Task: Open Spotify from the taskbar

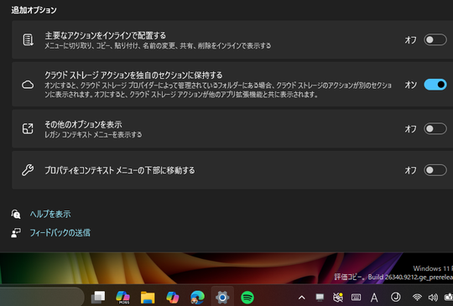Action: coord(247,298)
